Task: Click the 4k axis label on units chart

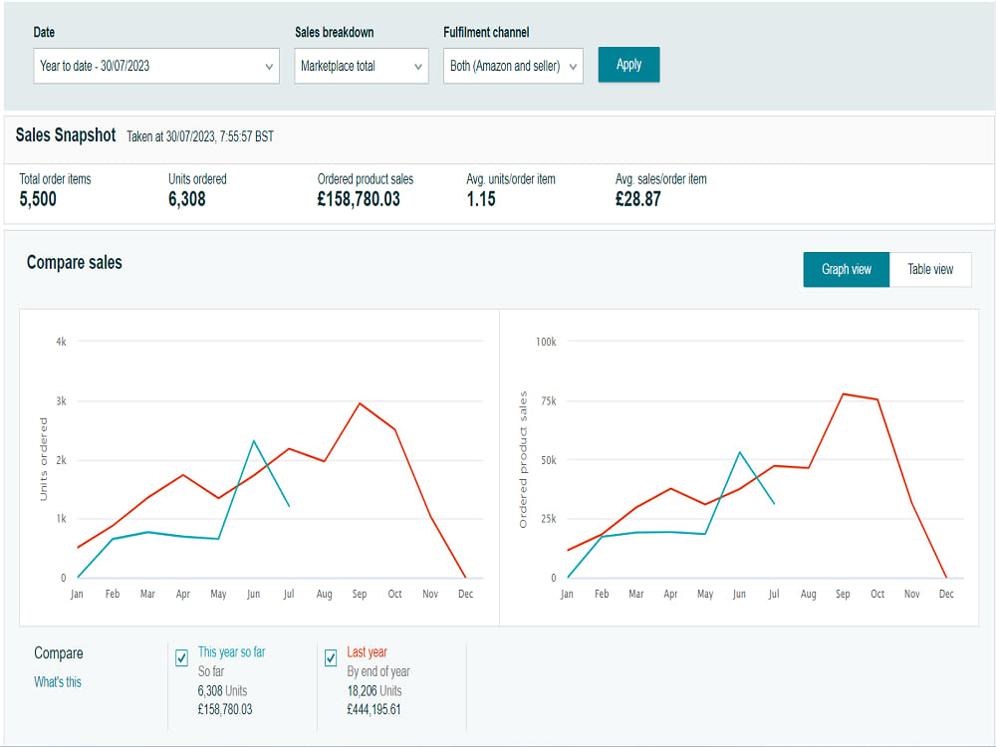Action: [61, 342]
